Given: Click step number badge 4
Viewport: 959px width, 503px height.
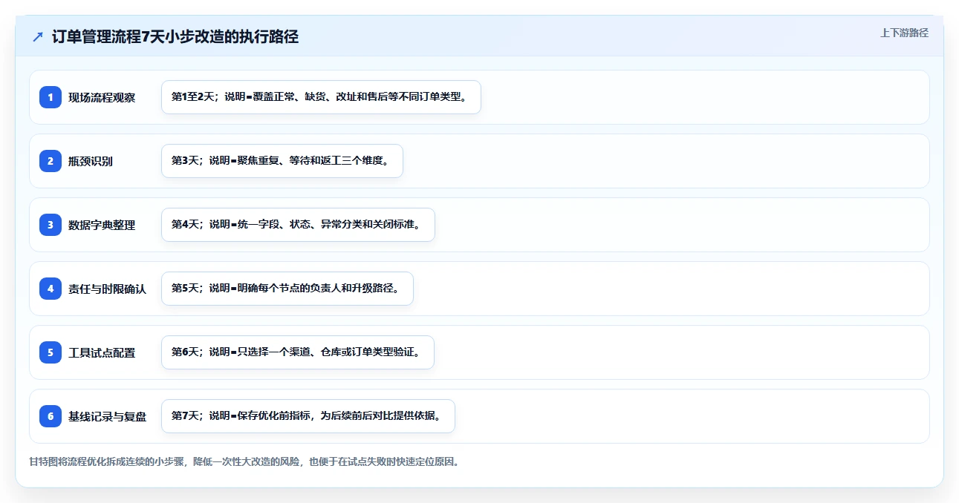Looking at the screenshot, I should 51,289.
